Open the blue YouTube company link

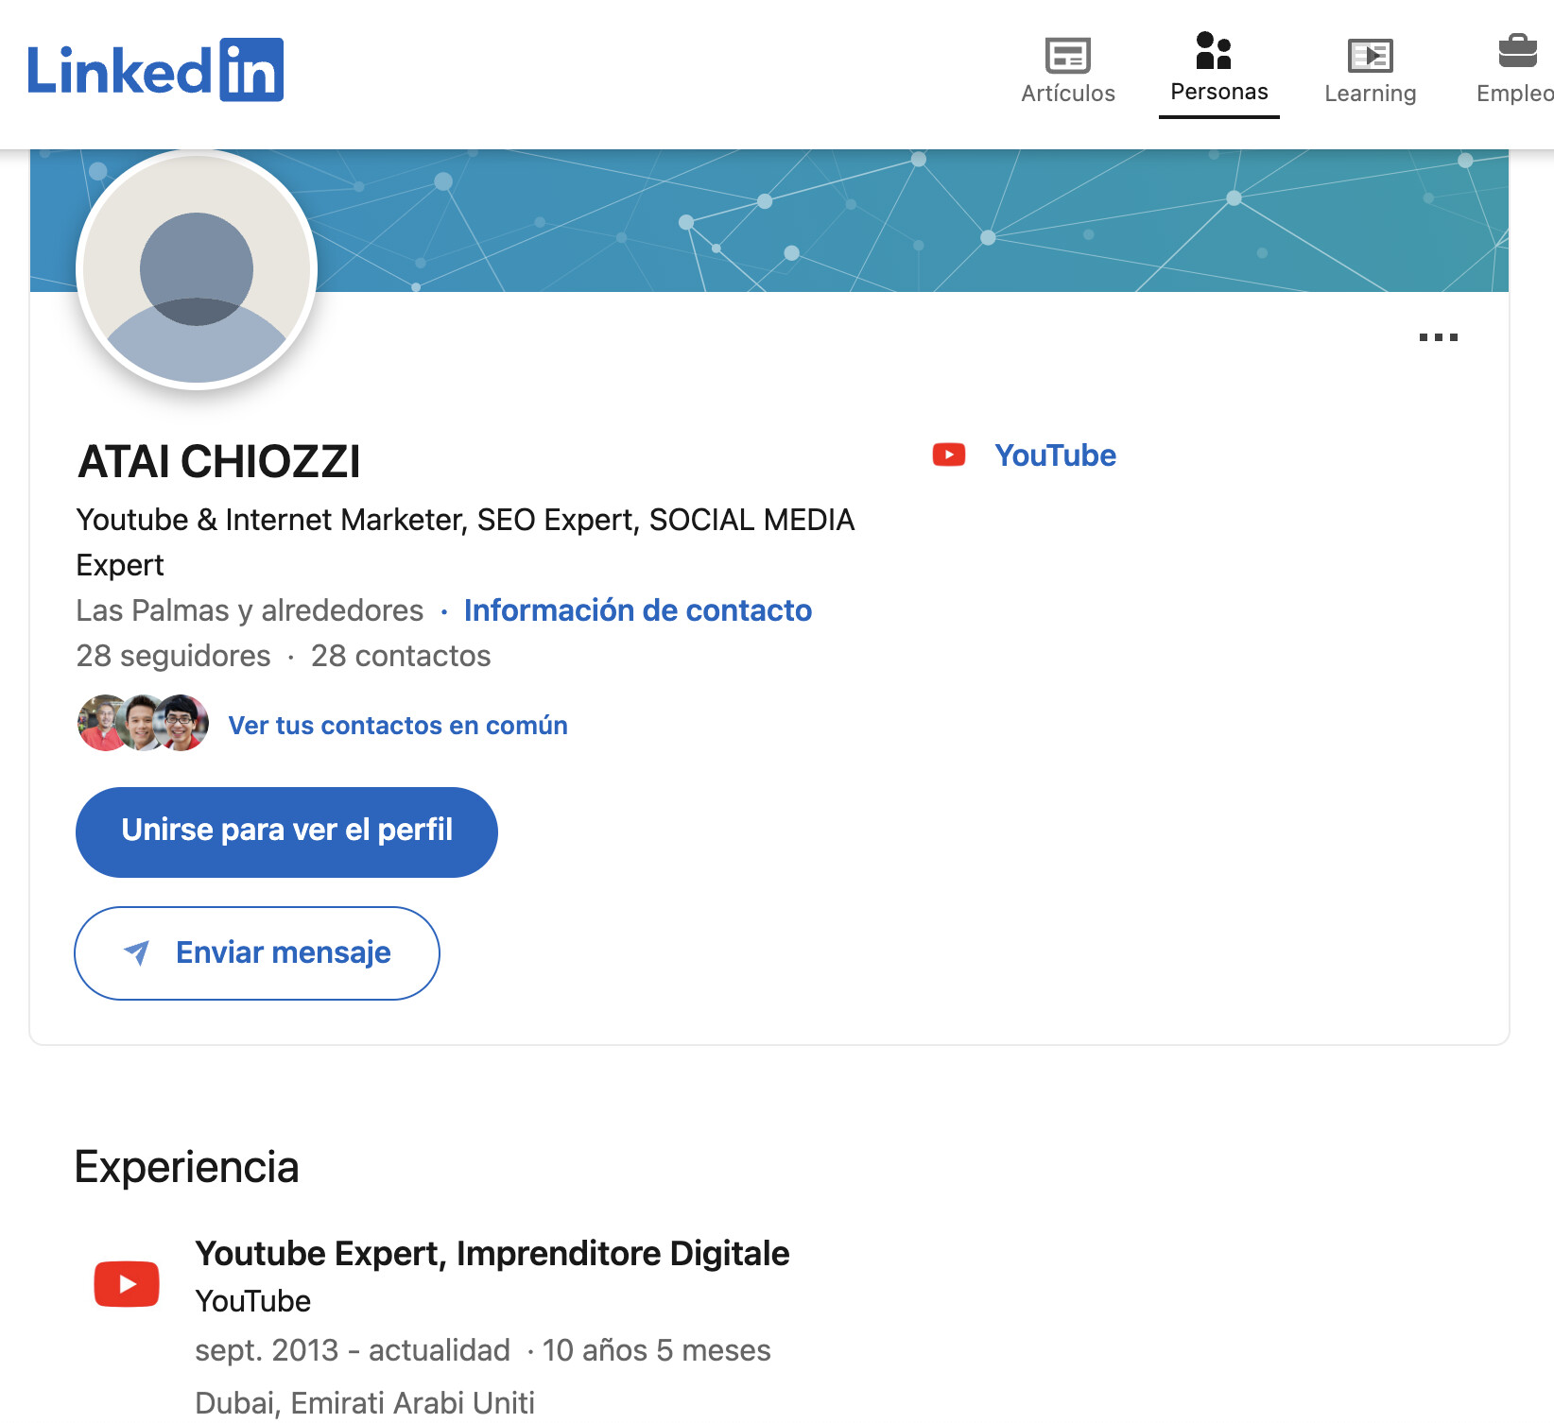(x=1055, y=455)
